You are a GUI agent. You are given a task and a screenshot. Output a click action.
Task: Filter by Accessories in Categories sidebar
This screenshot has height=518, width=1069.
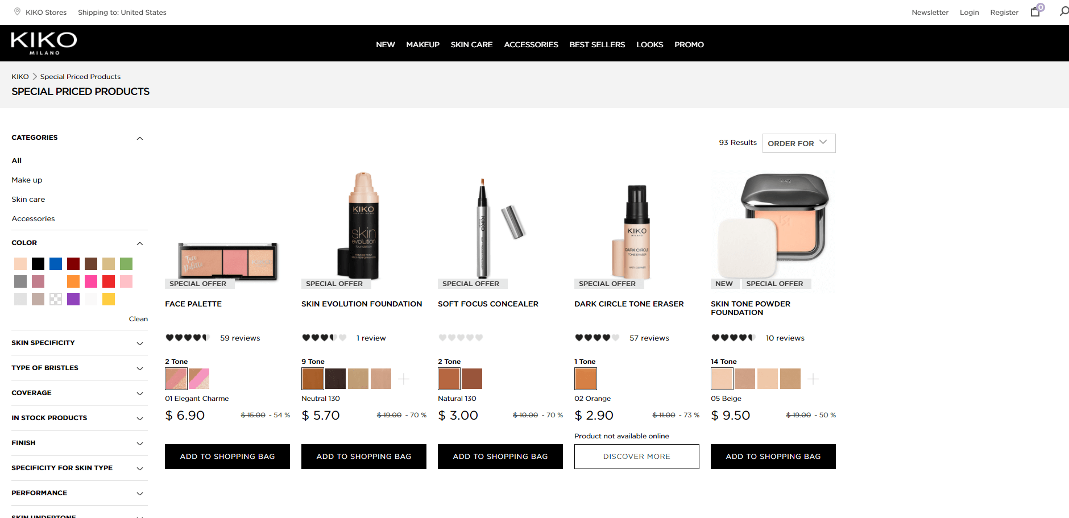pyautogui.click(x=34, y=219)
